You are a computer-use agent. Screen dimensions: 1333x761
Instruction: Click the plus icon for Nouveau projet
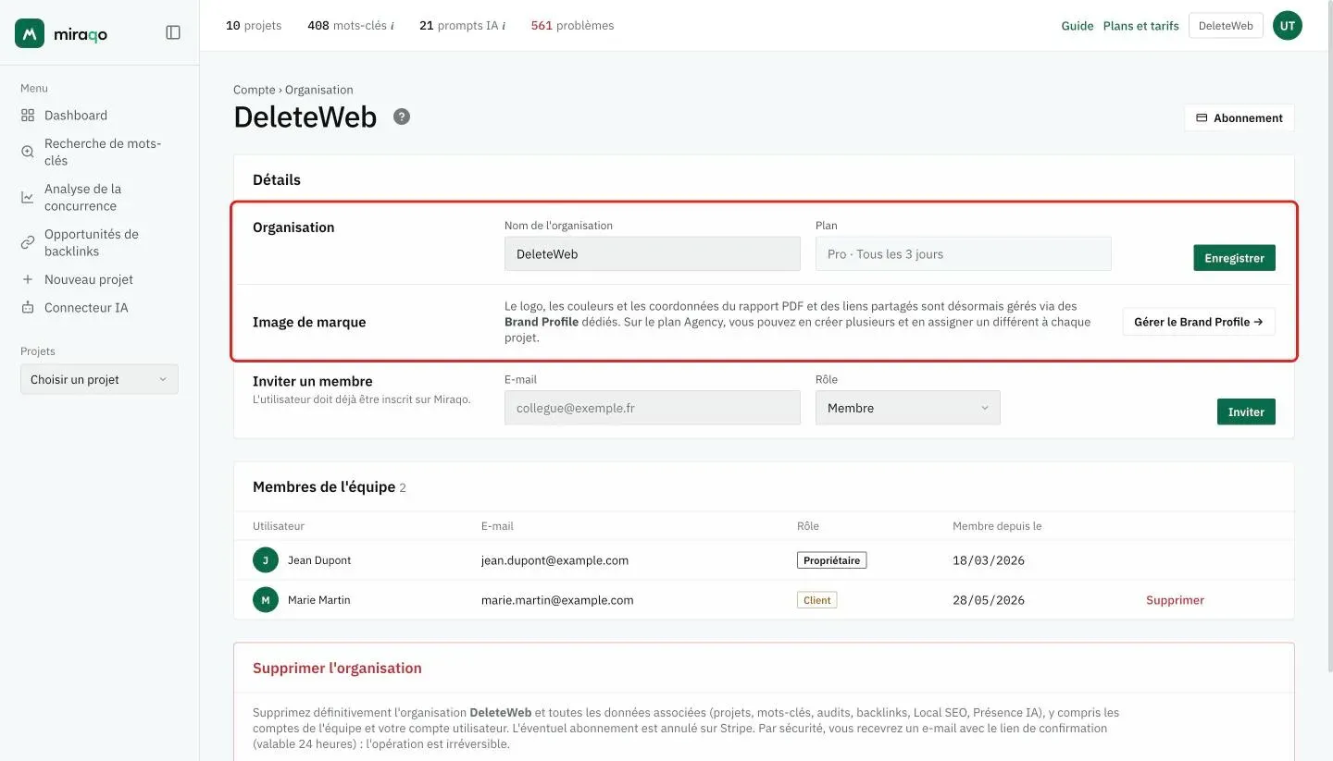(28, 279)
